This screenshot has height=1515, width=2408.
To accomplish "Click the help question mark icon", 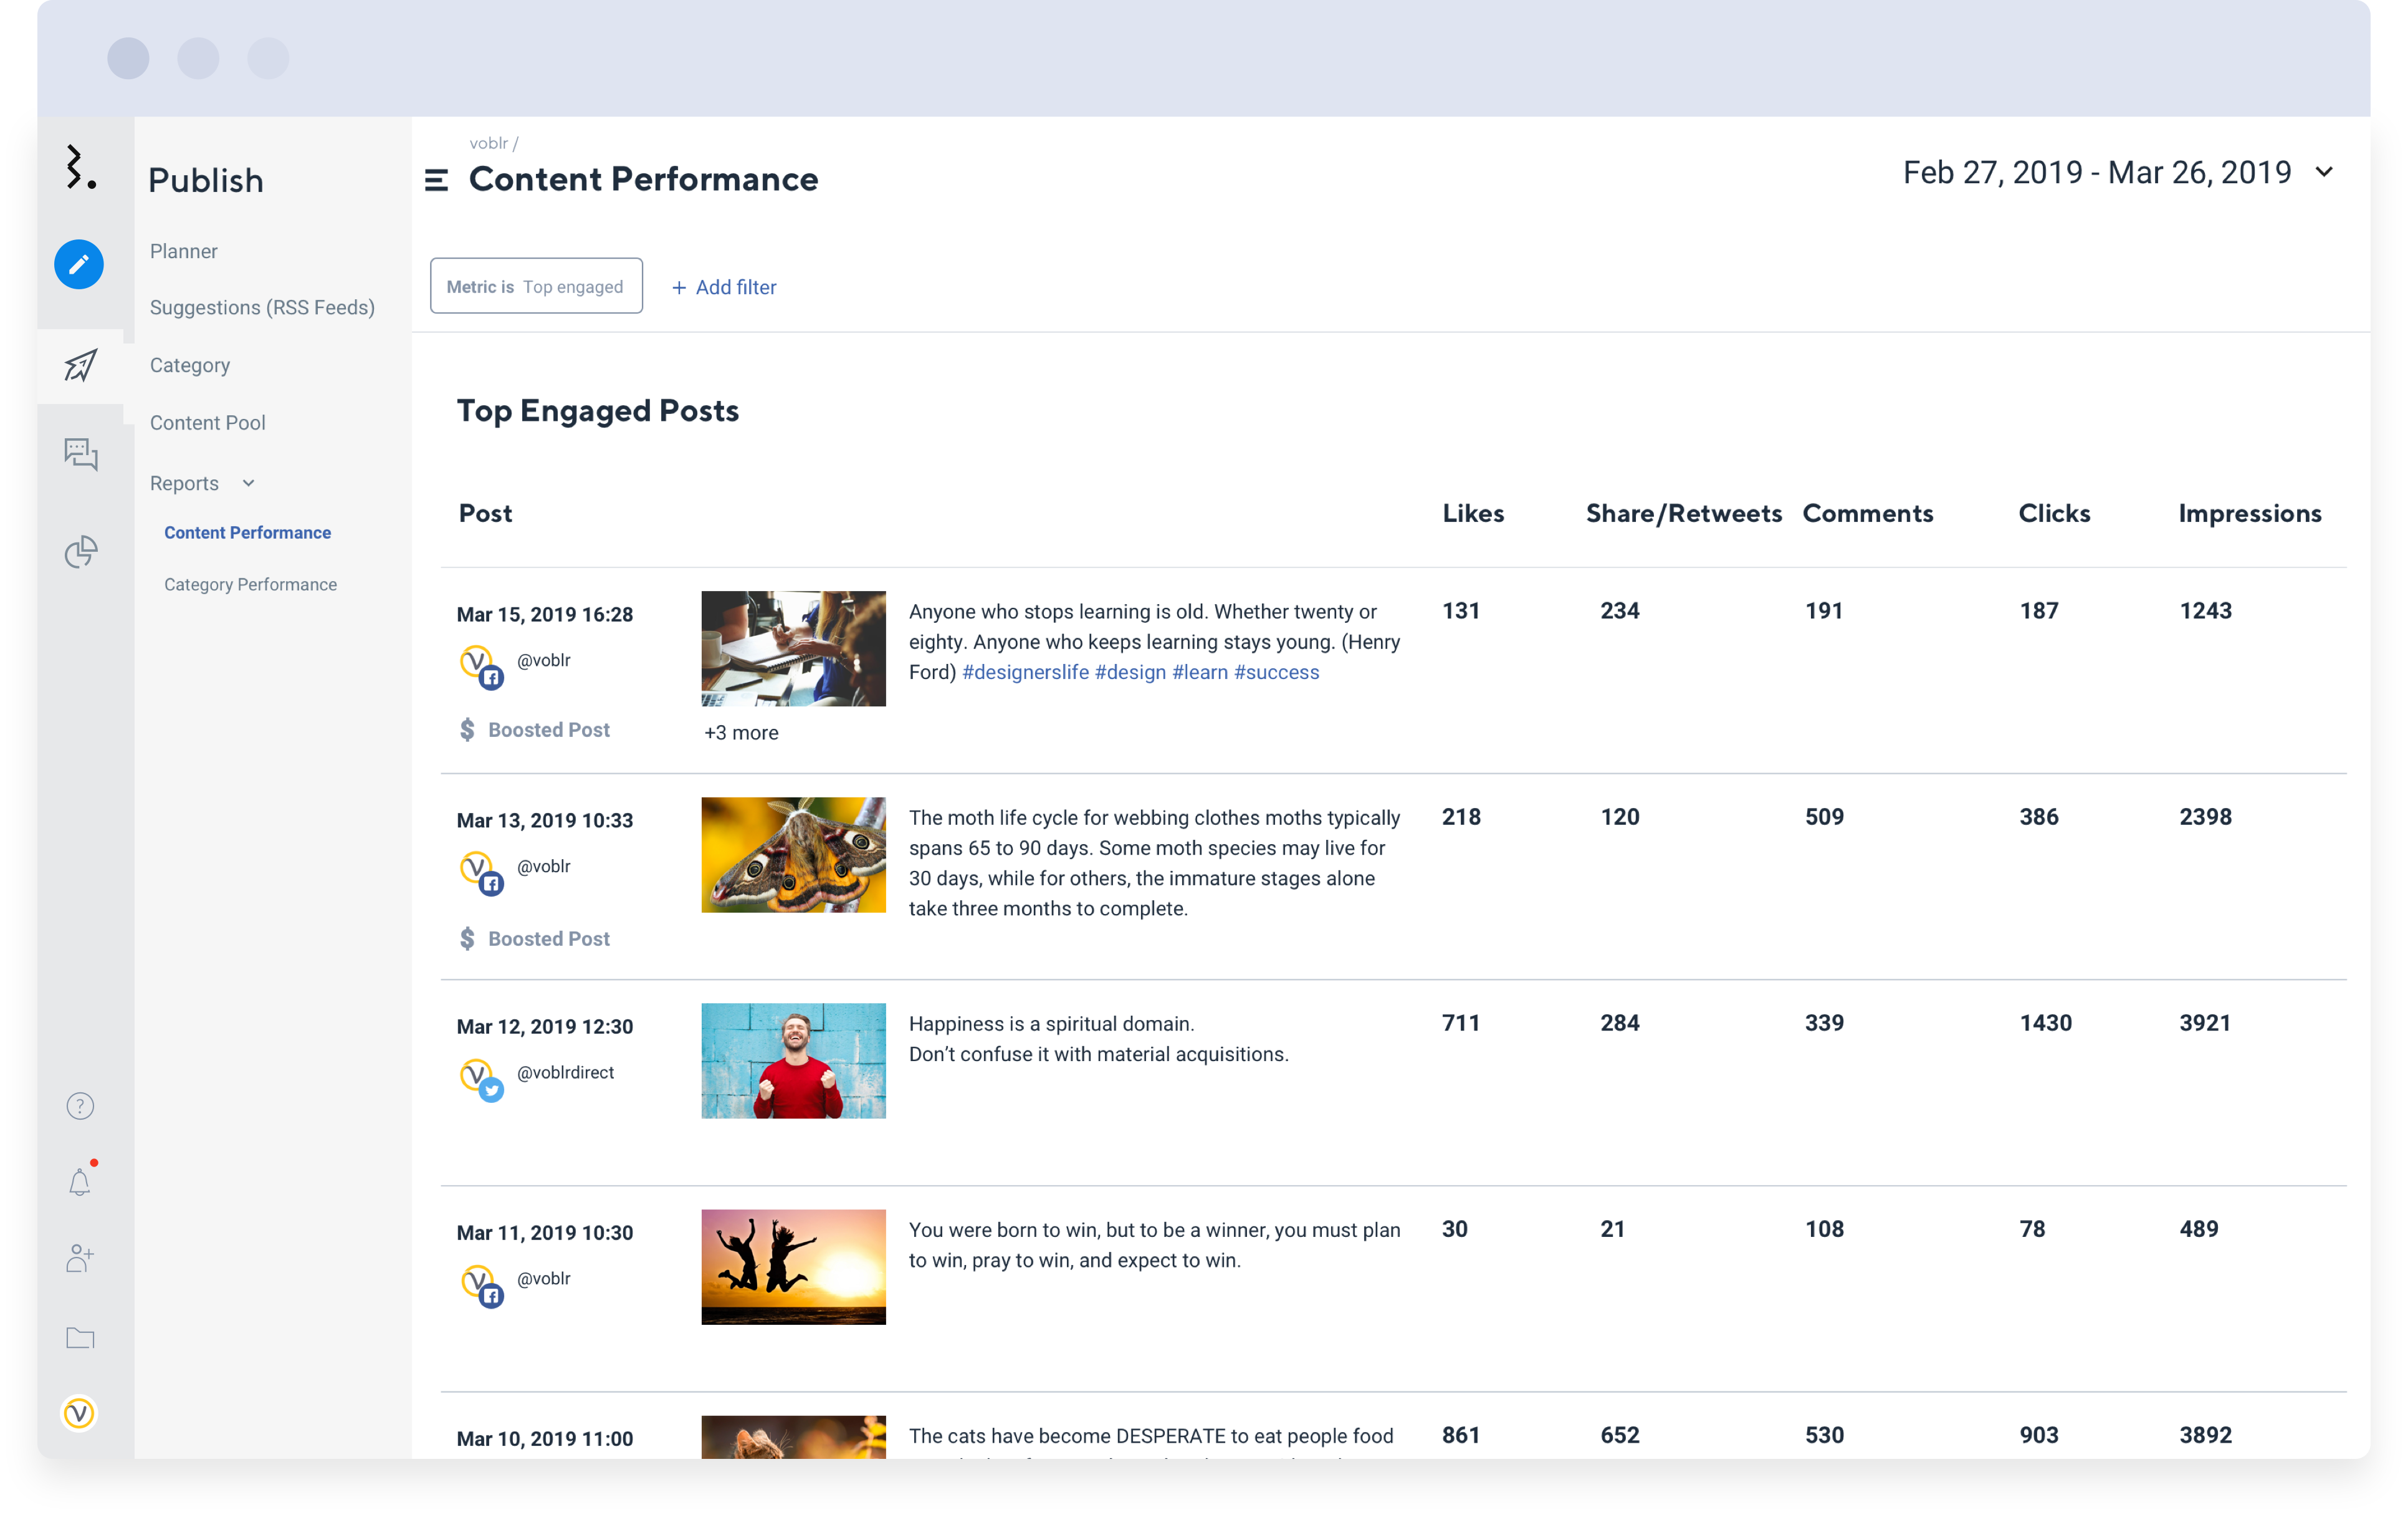I will (80, 1106).
